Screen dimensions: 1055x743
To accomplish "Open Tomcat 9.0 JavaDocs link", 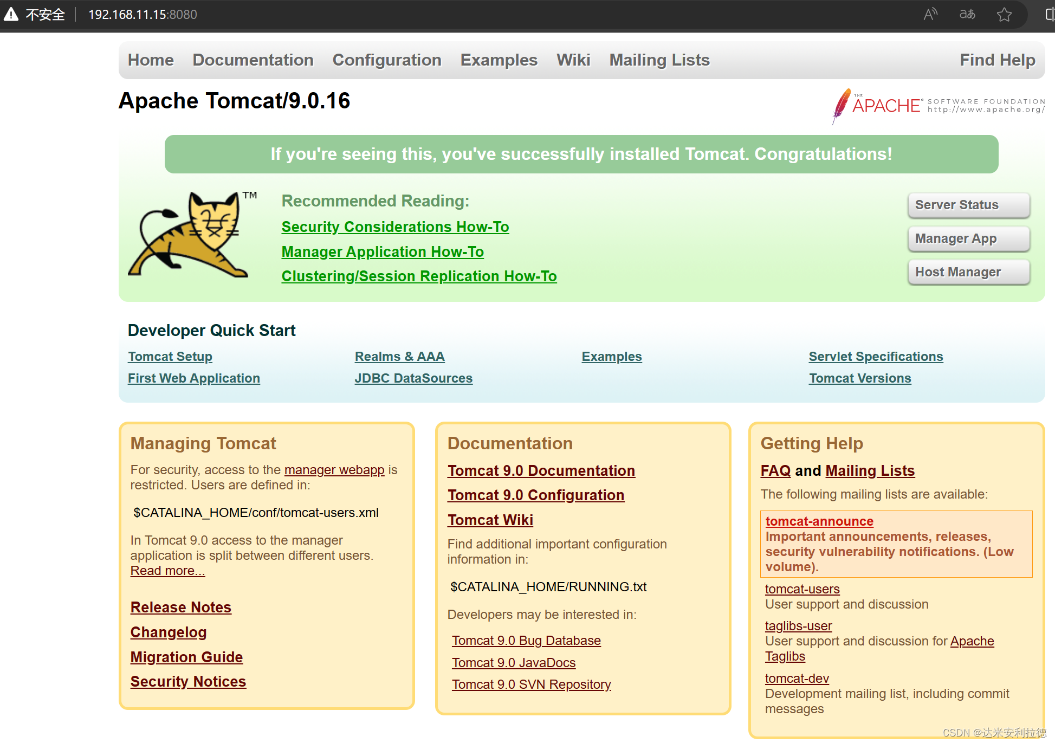I will point(514,663).
